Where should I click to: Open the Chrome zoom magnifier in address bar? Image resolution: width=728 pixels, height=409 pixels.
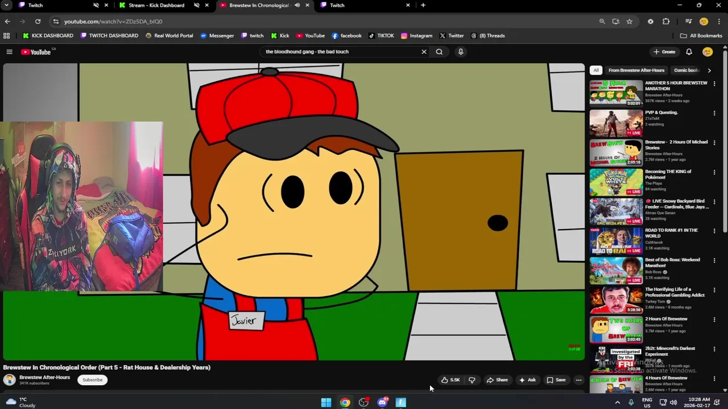click(602, 22)
